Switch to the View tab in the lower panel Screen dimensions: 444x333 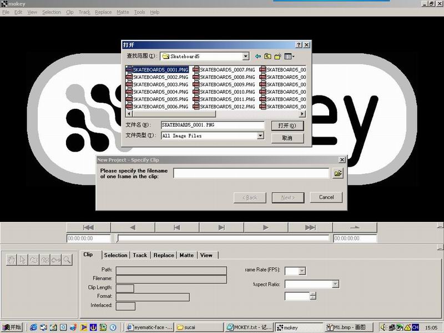click(206, 255)
